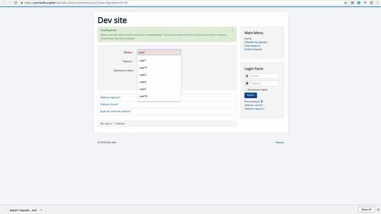Click the lock icon in Login Form

(247, 83)
